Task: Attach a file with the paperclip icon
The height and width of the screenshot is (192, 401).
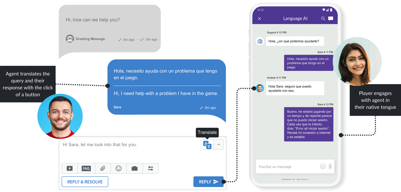Action: 103,169
